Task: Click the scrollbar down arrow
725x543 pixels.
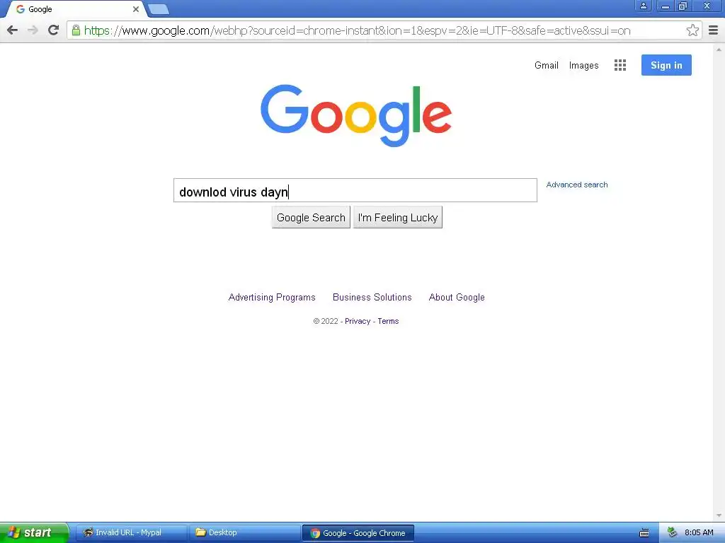Action: tap(719, 515)
